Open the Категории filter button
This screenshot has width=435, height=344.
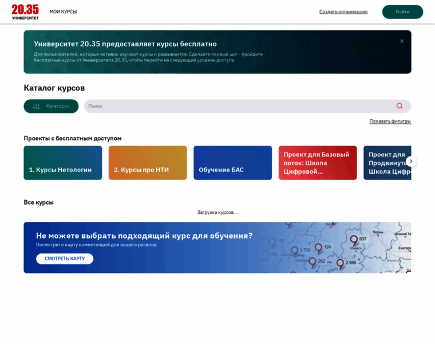click(51, 106)
